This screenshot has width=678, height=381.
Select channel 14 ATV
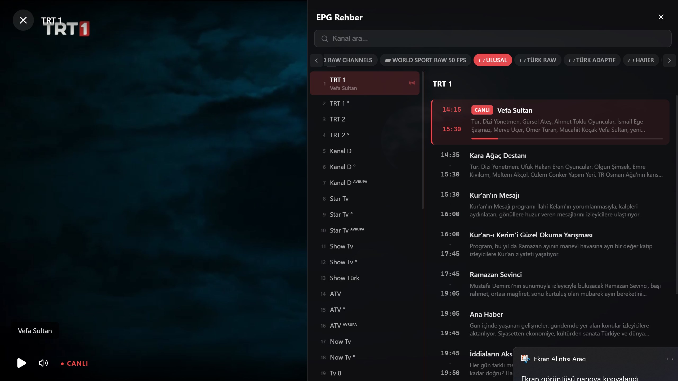pyautogui.click(x=365, y=294)
